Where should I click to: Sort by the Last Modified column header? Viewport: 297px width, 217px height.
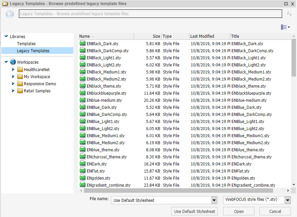pyautogui.click(x=210, y=36)
